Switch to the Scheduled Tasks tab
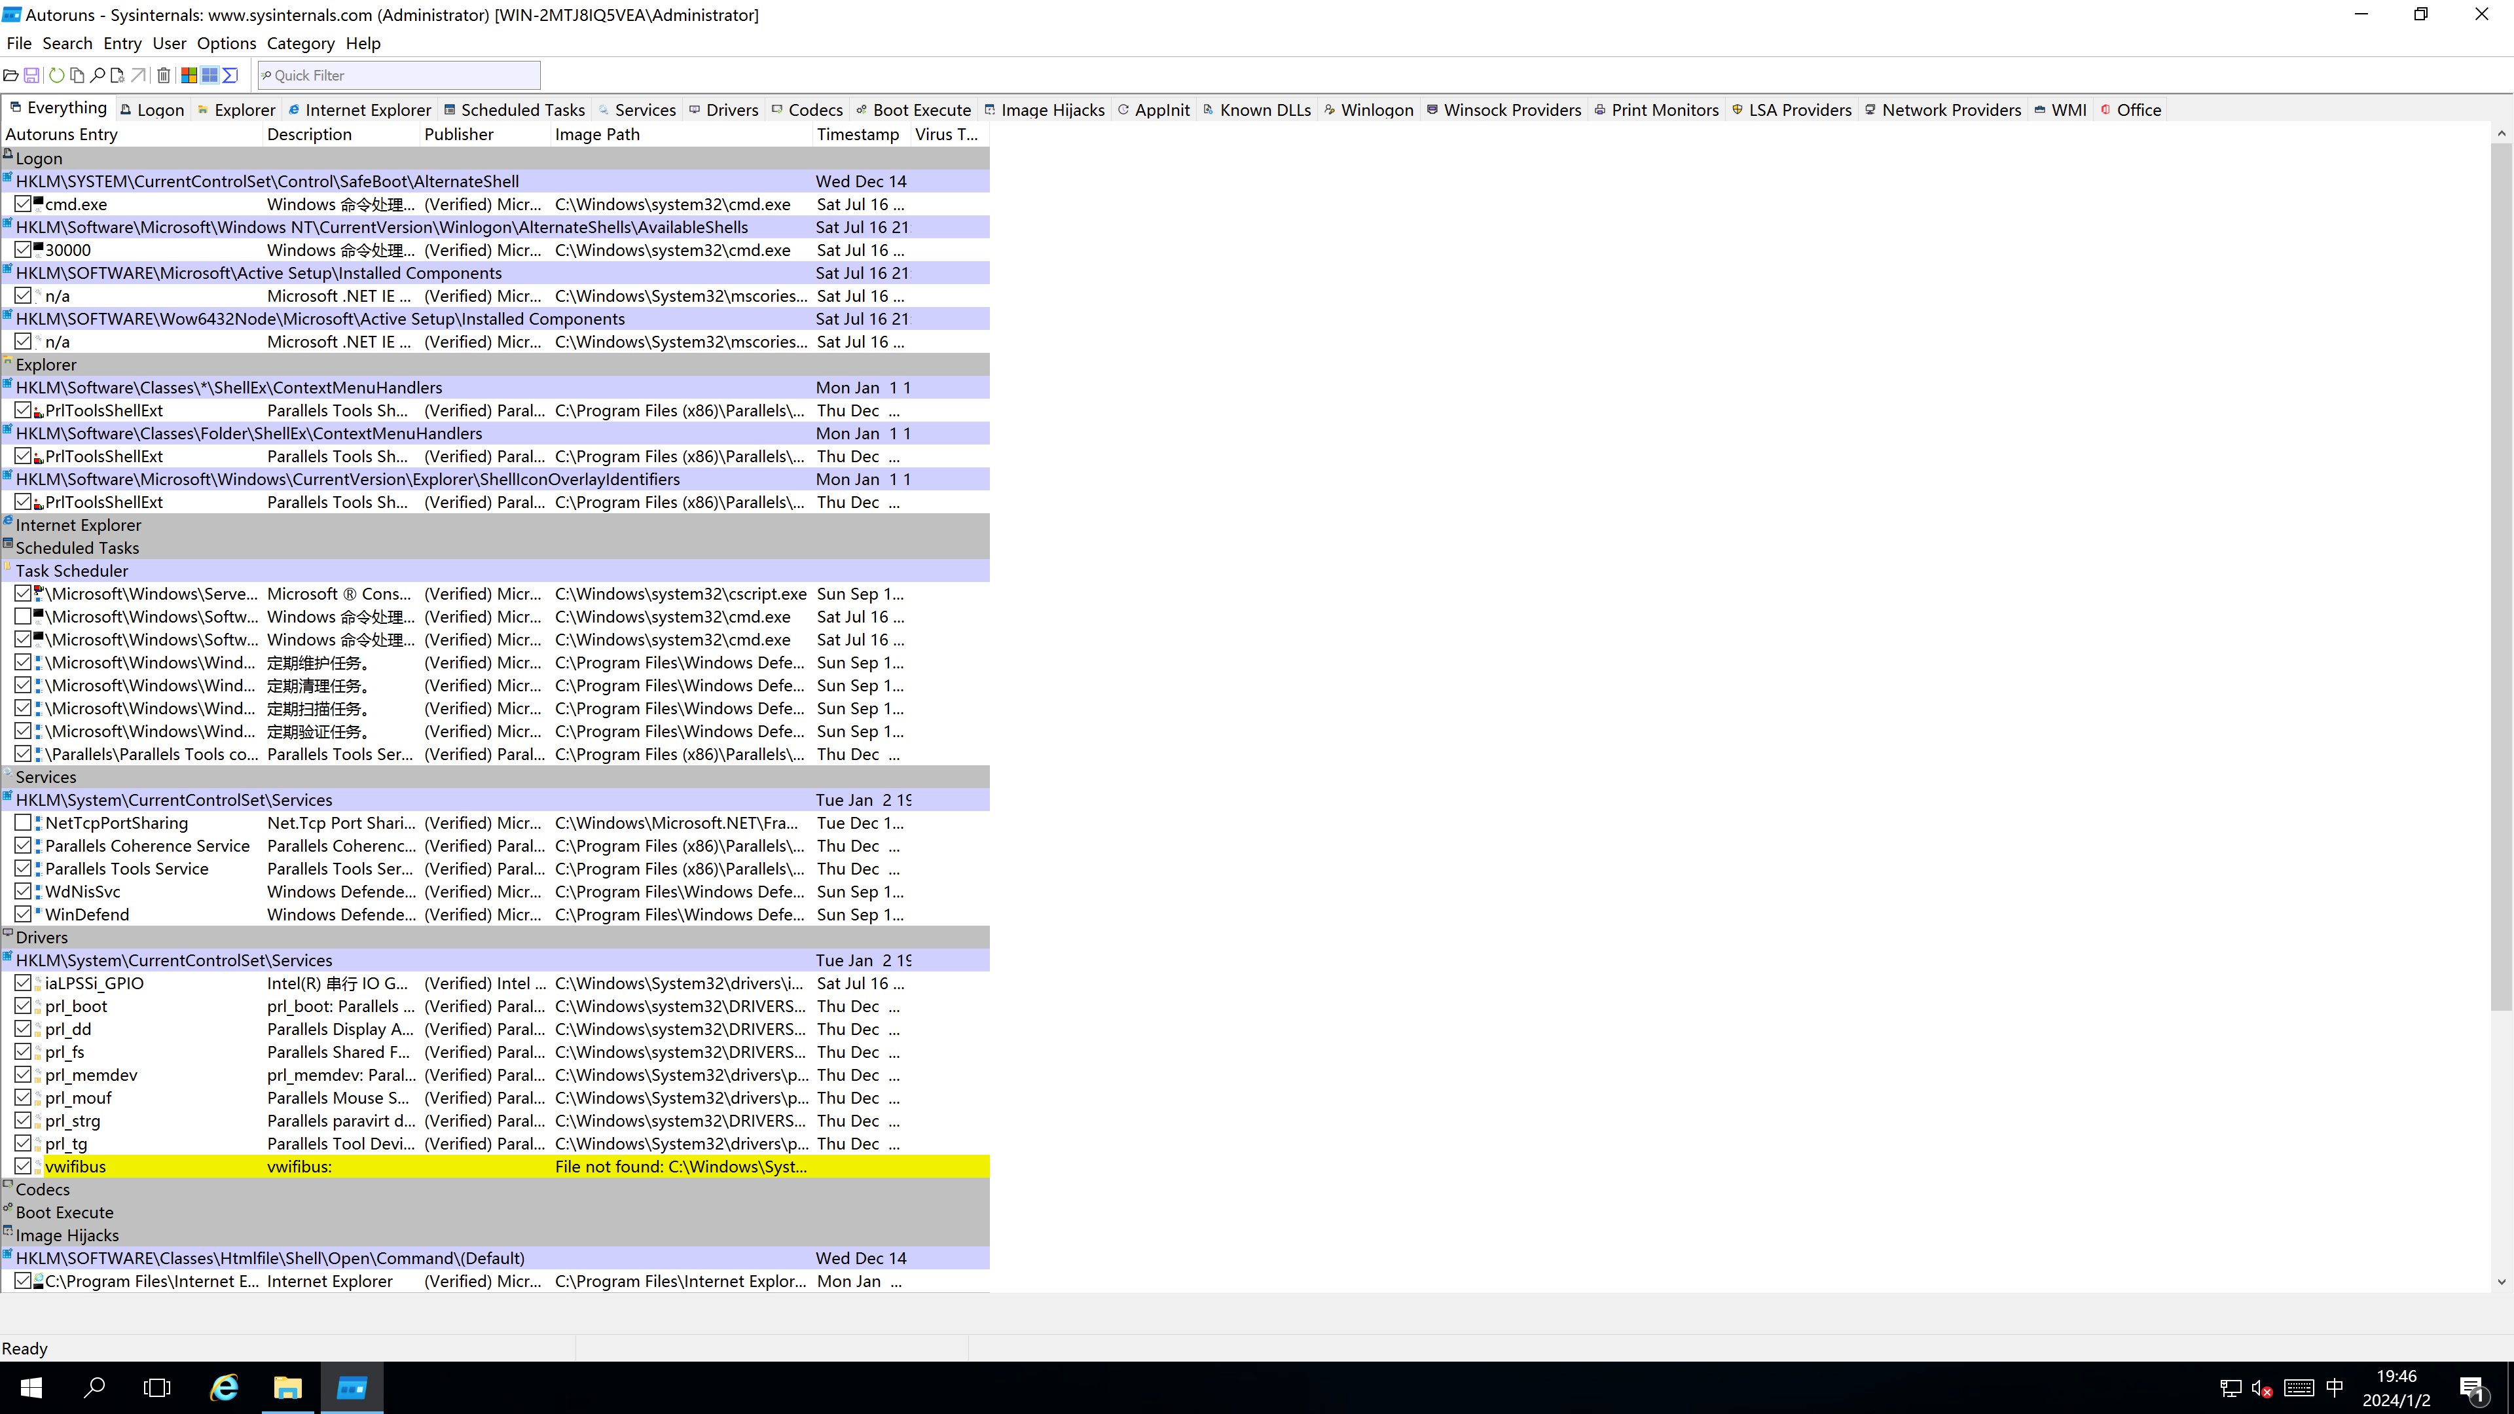The image size is (2514, 1414). [515, 109]
